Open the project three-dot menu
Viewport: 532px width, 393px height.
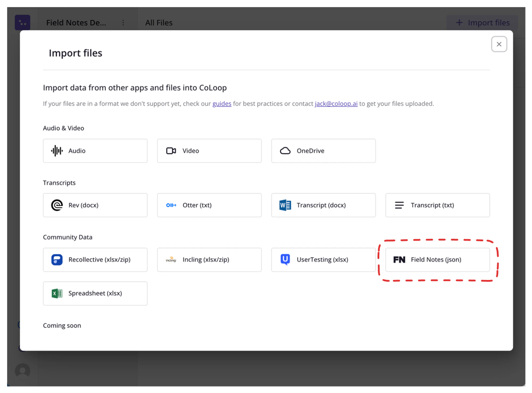[x=123, y=23]
